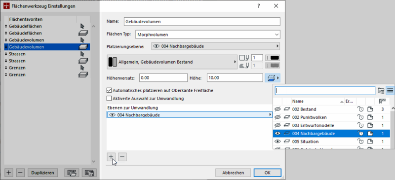This screenshot has height=180, width=395.
Task: Open building material Allgemein, Gebäudevolumen Bestand selector
Action: click(172, 62)
